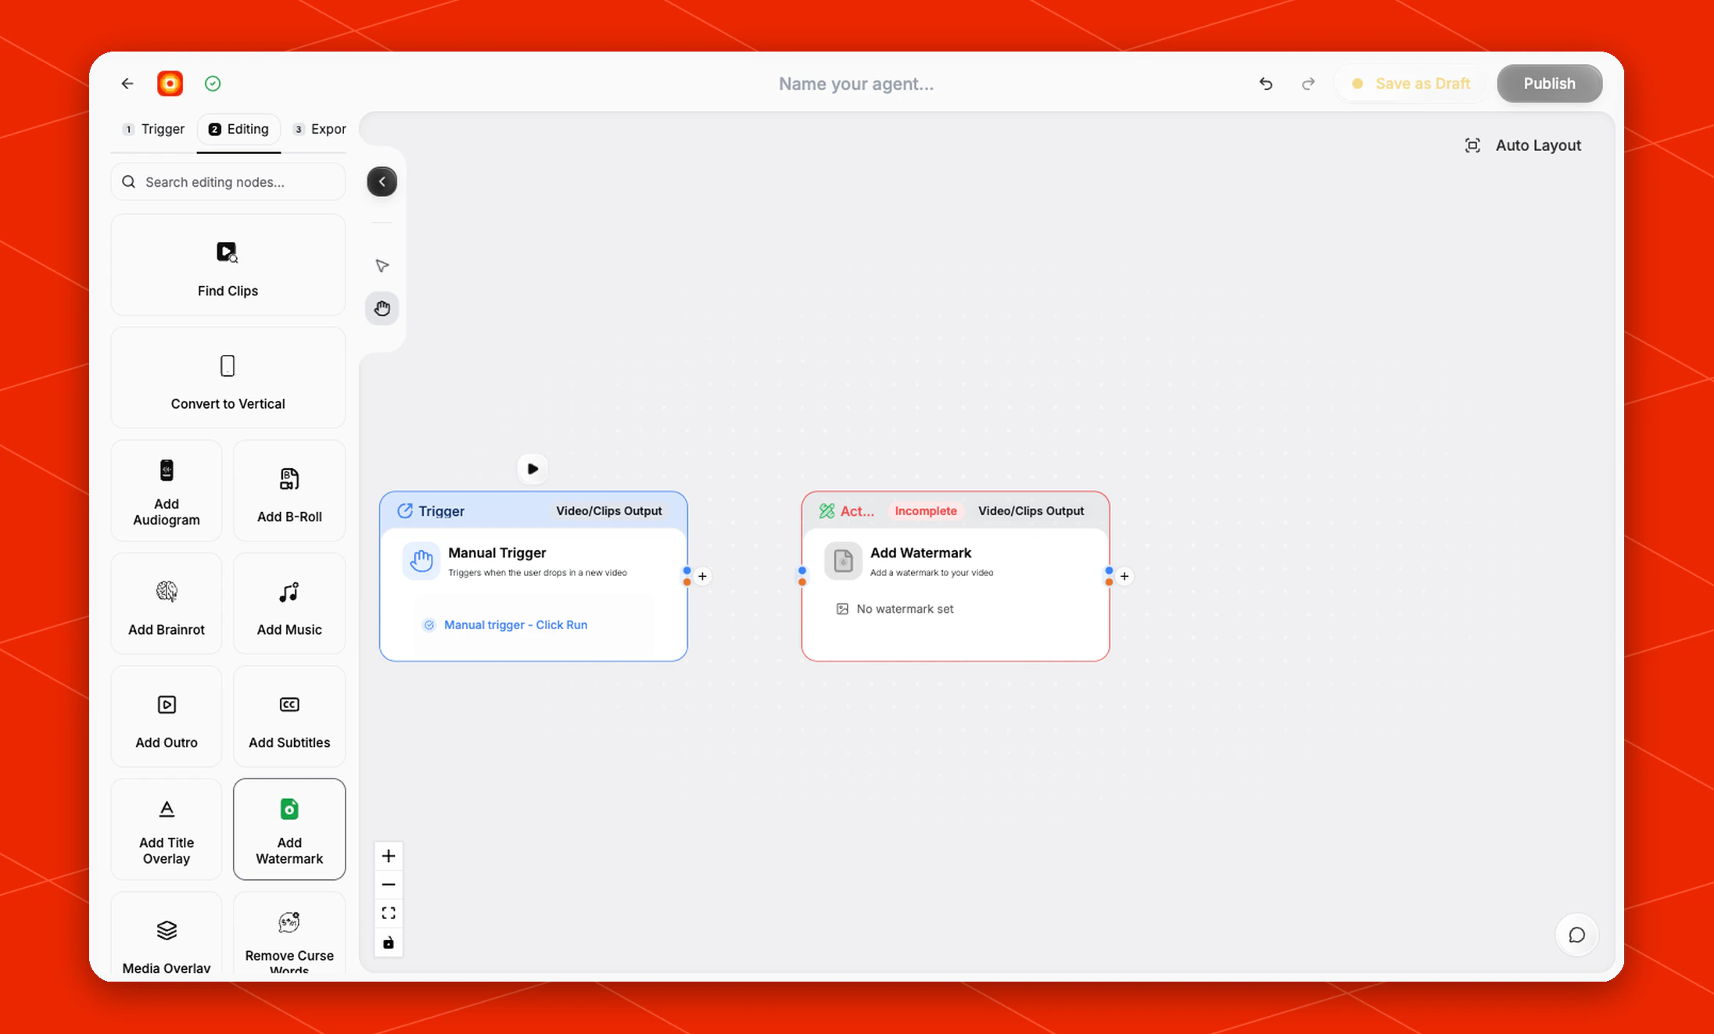
Task: Add the Music node
Action: click(x=289, y=604)
